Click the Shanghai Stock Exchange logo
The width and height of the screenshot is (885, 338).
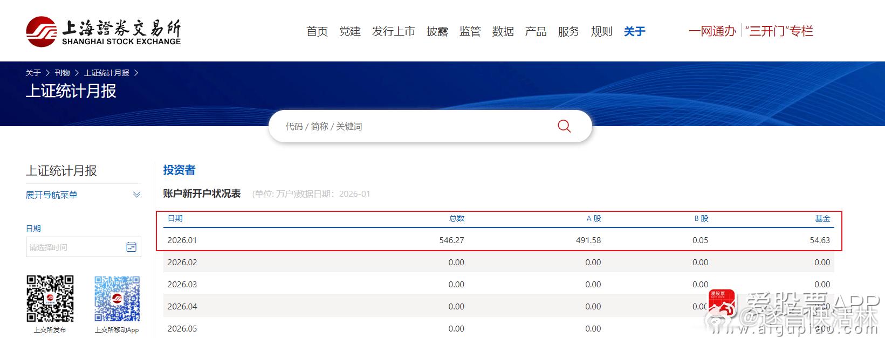click(x=104, y=31)
